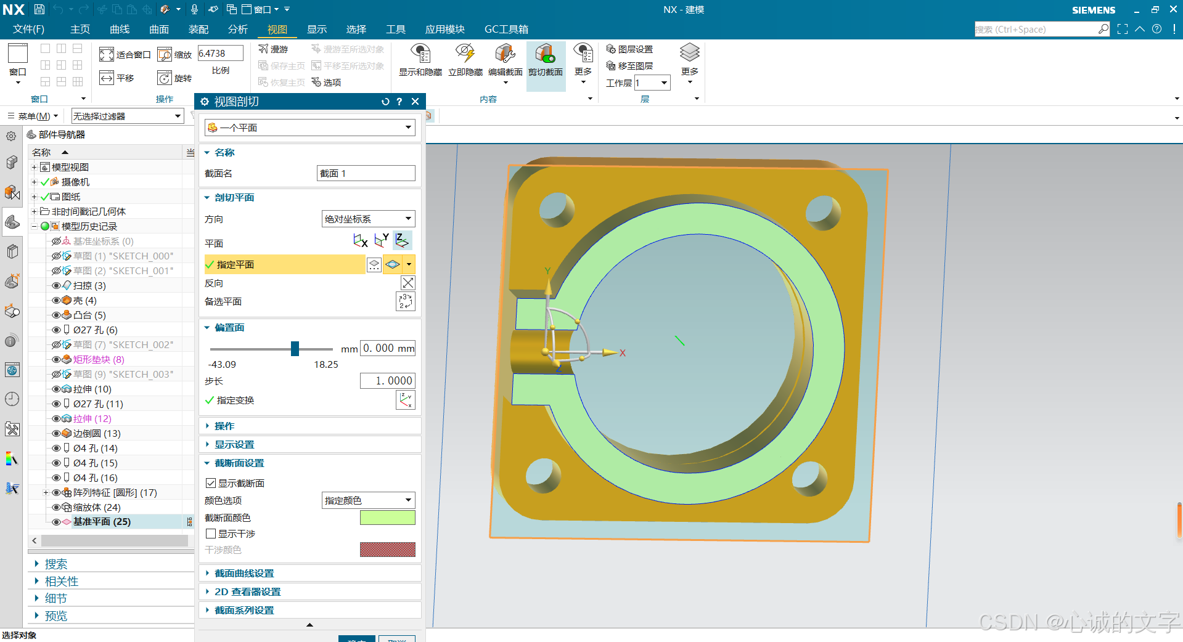Expand the 模型视图 tree node
The height and width of the screenshot is (642, 1183).
click(35, 167)
